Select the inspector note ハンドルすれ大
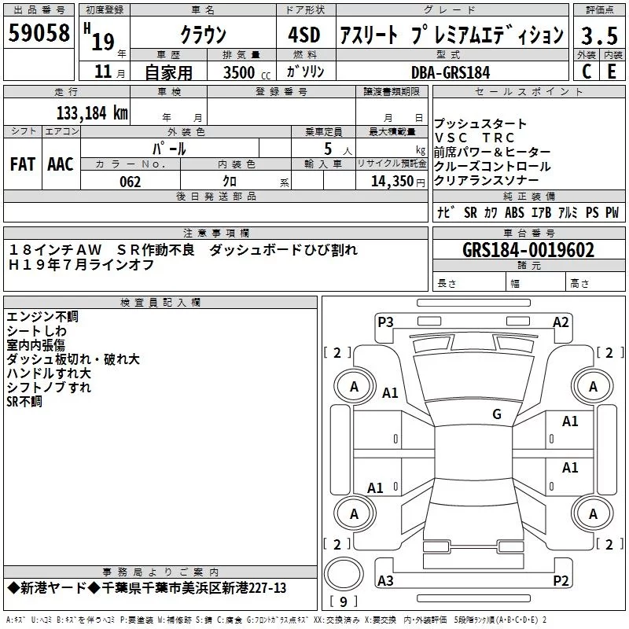629x629 pixels. pyautogui.click(x=49, y=373)
